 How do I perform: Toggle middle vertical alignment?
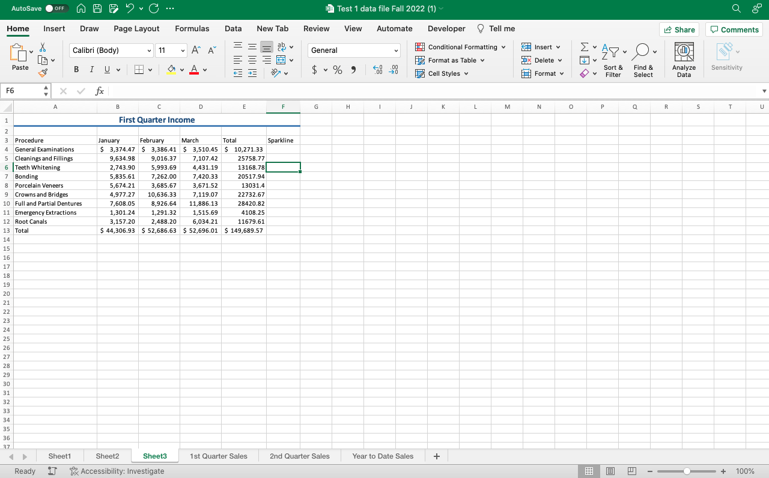(252, 47)
